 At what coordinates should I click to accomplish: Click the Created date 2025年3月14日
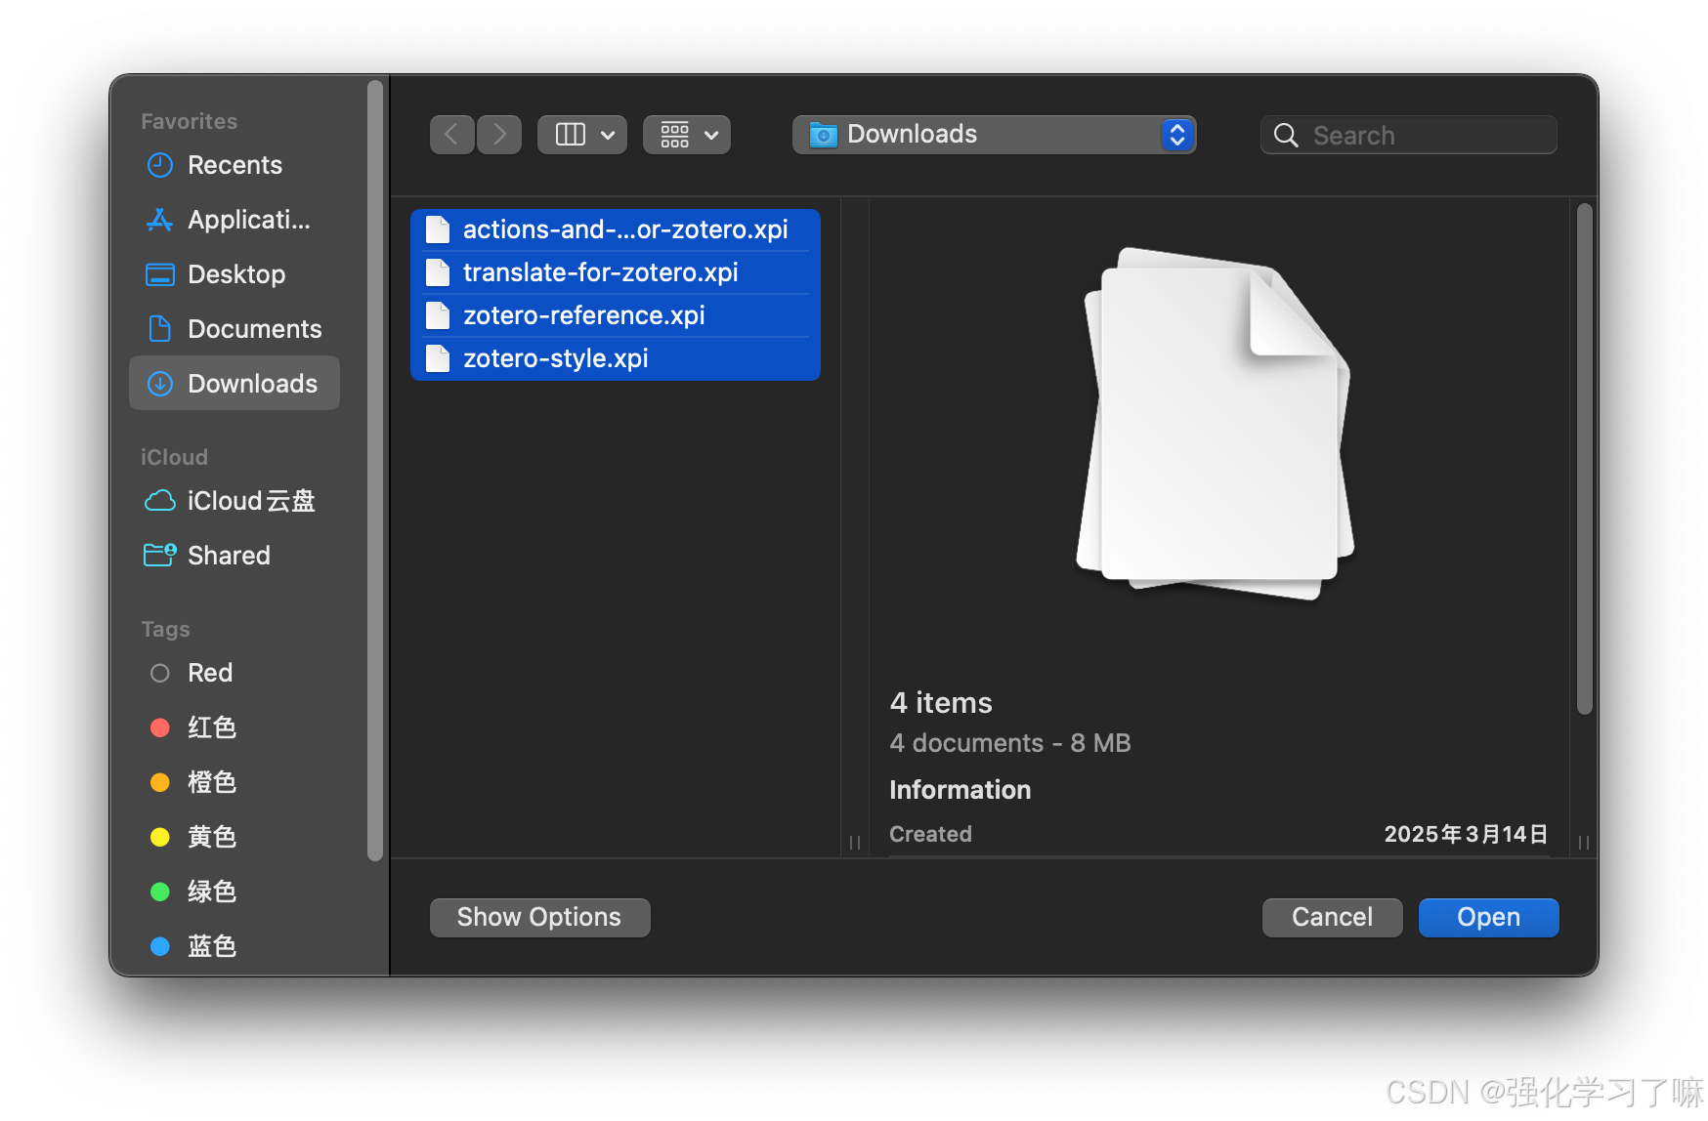1466,834
